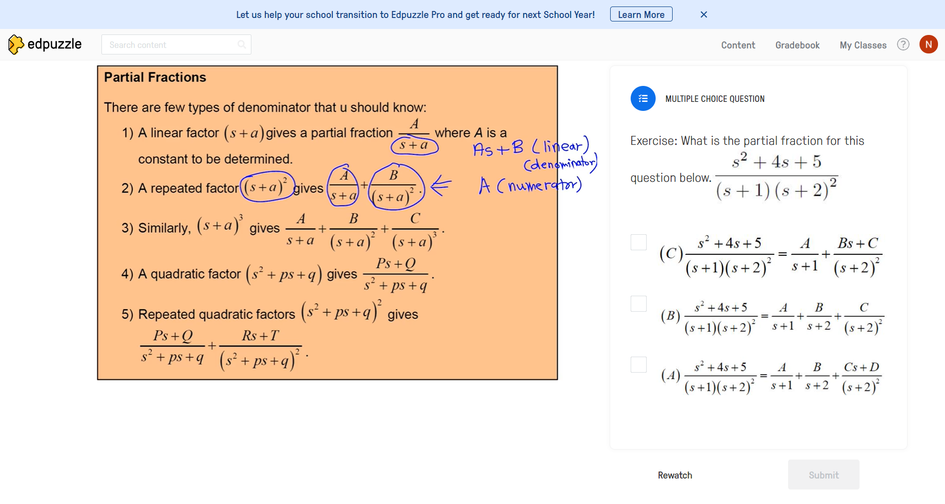
Task: Open My Classes
Action: click(x=863, y=45)
